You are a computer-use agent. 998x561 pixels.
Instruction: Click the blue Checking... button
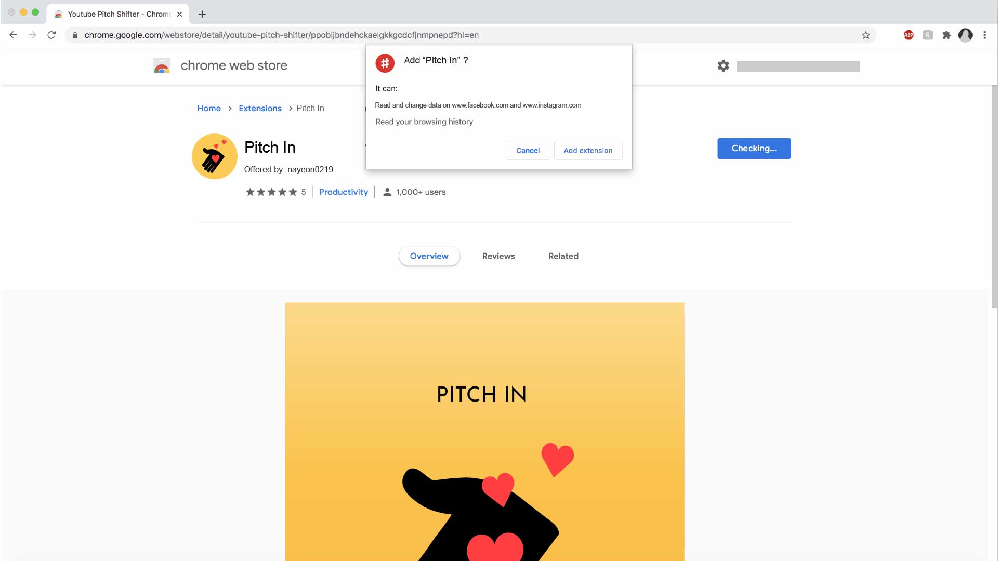pos(754,149)
